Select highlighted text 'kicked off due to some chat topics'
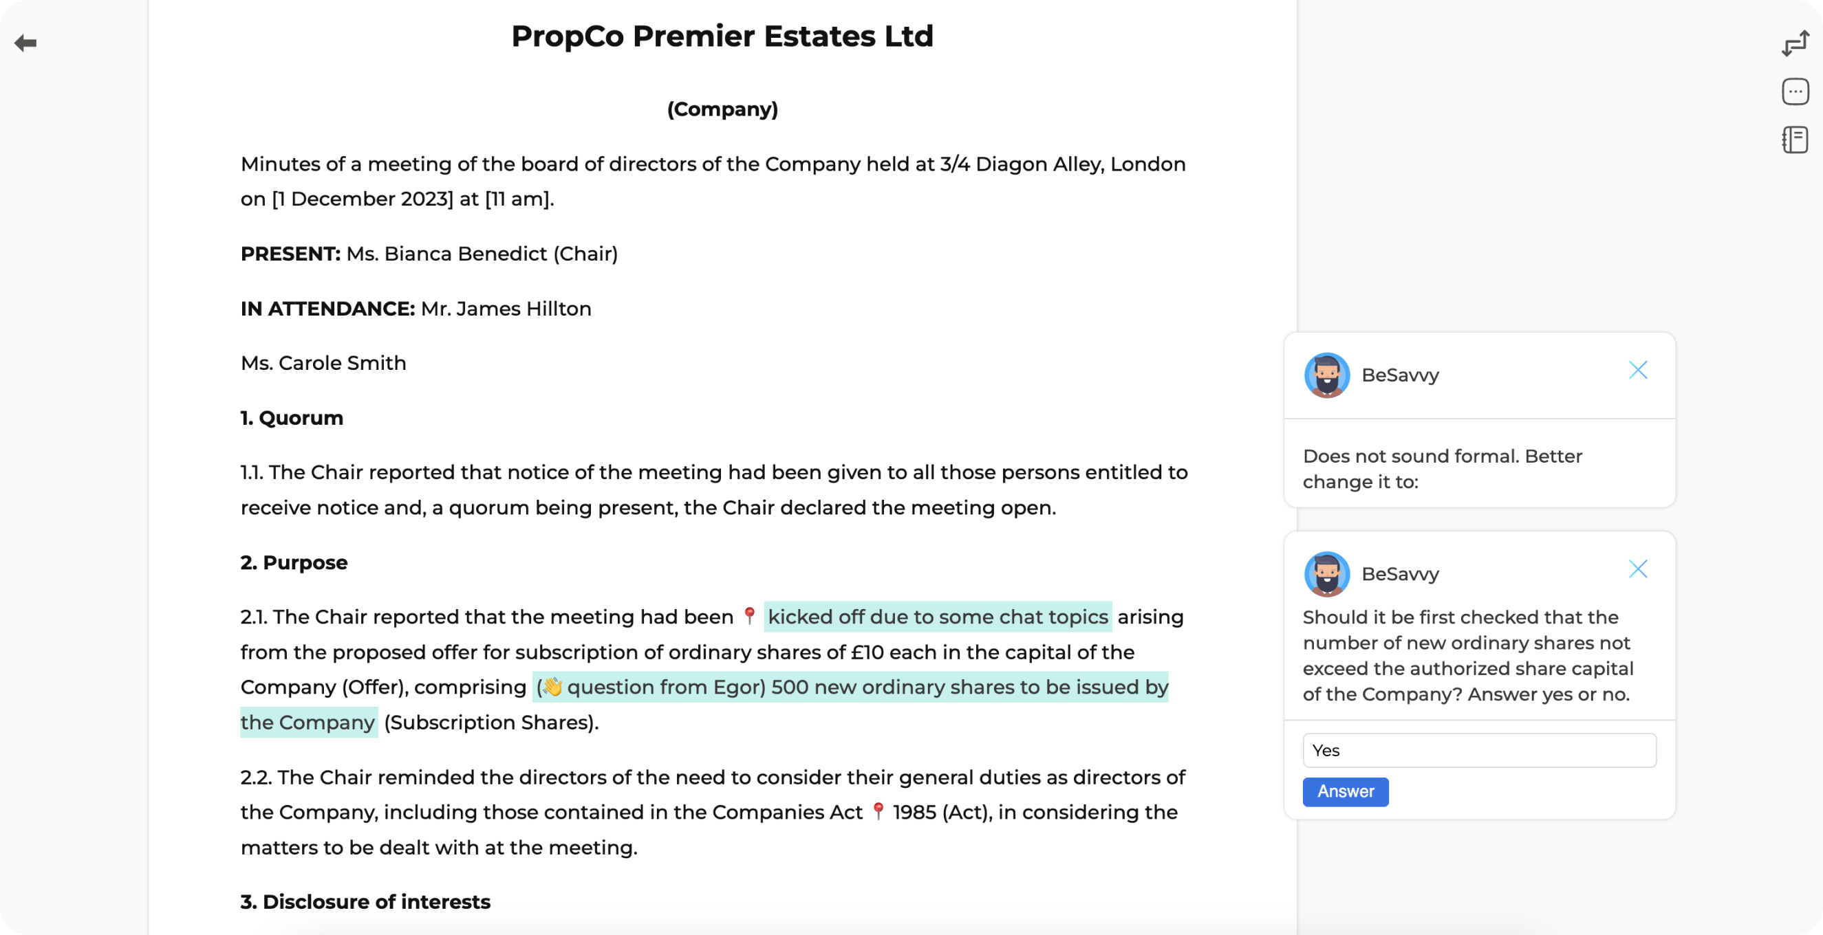 pyautogui.click(x=938, y=617)
